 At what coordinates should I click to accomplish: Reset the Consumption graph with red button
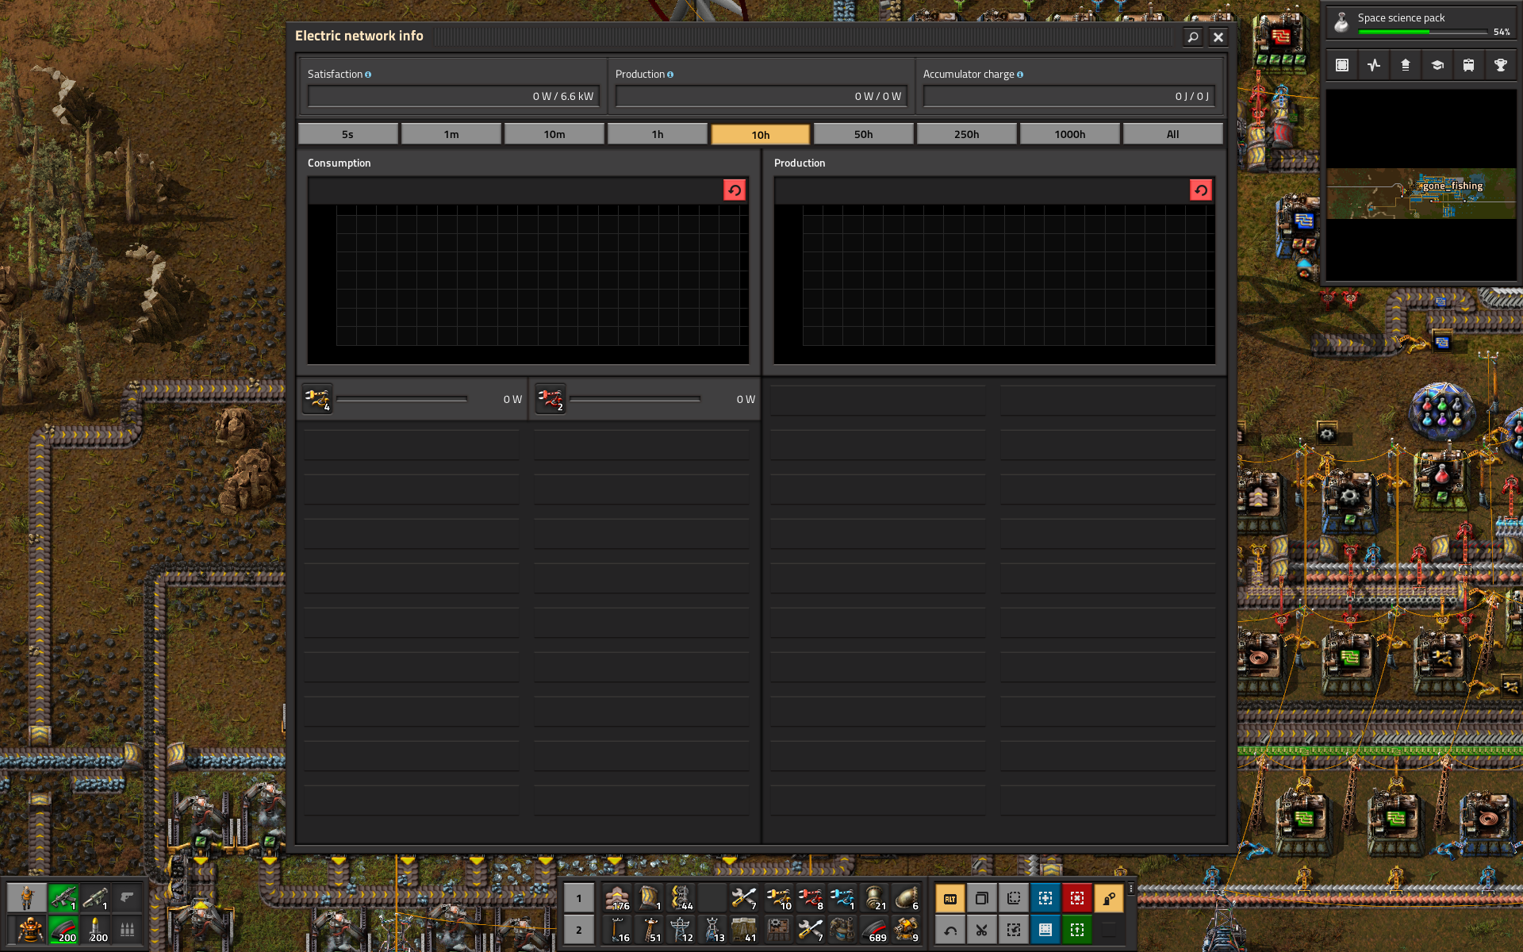pyautogui.click(x=734, y=190)
